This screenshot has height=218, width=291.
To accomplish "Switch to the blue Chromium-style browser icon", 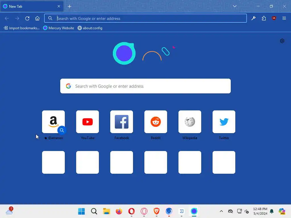I will pos(169,211).
